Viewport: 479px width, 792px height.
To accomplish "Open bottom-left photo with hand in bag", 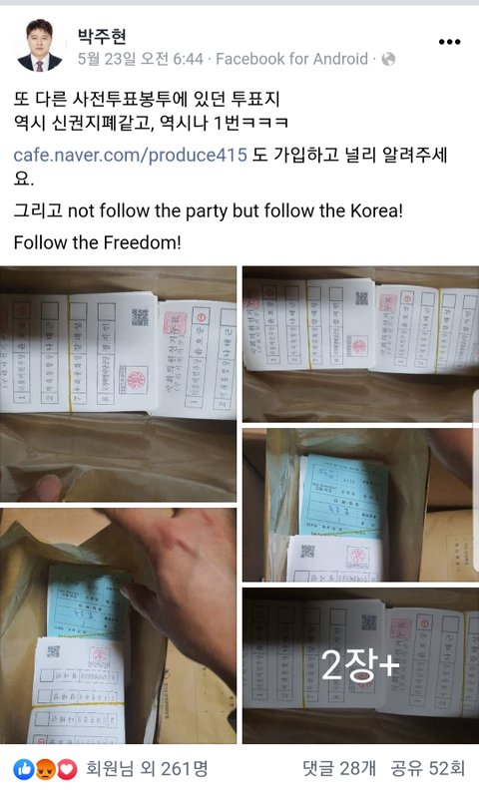I will coord(118,625).
